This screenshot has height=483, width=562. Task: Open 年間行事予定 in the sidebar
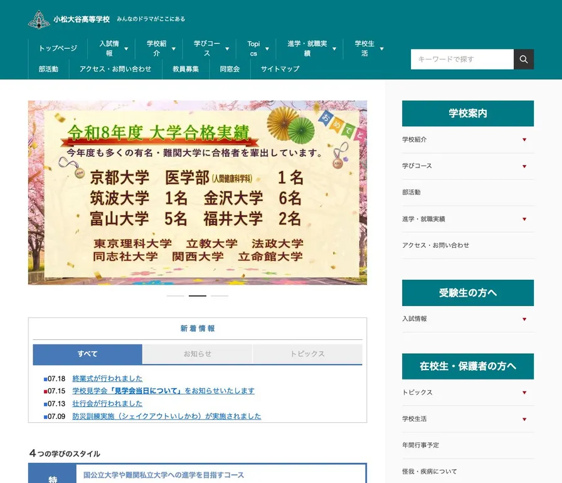tap(420, 445)
